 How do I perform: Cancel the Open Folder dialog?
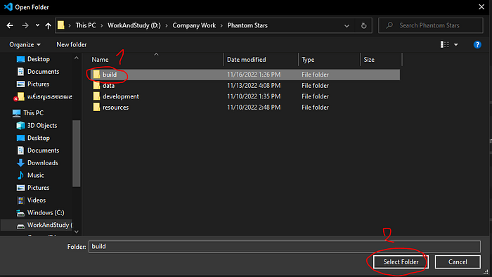tap(458, 262)
